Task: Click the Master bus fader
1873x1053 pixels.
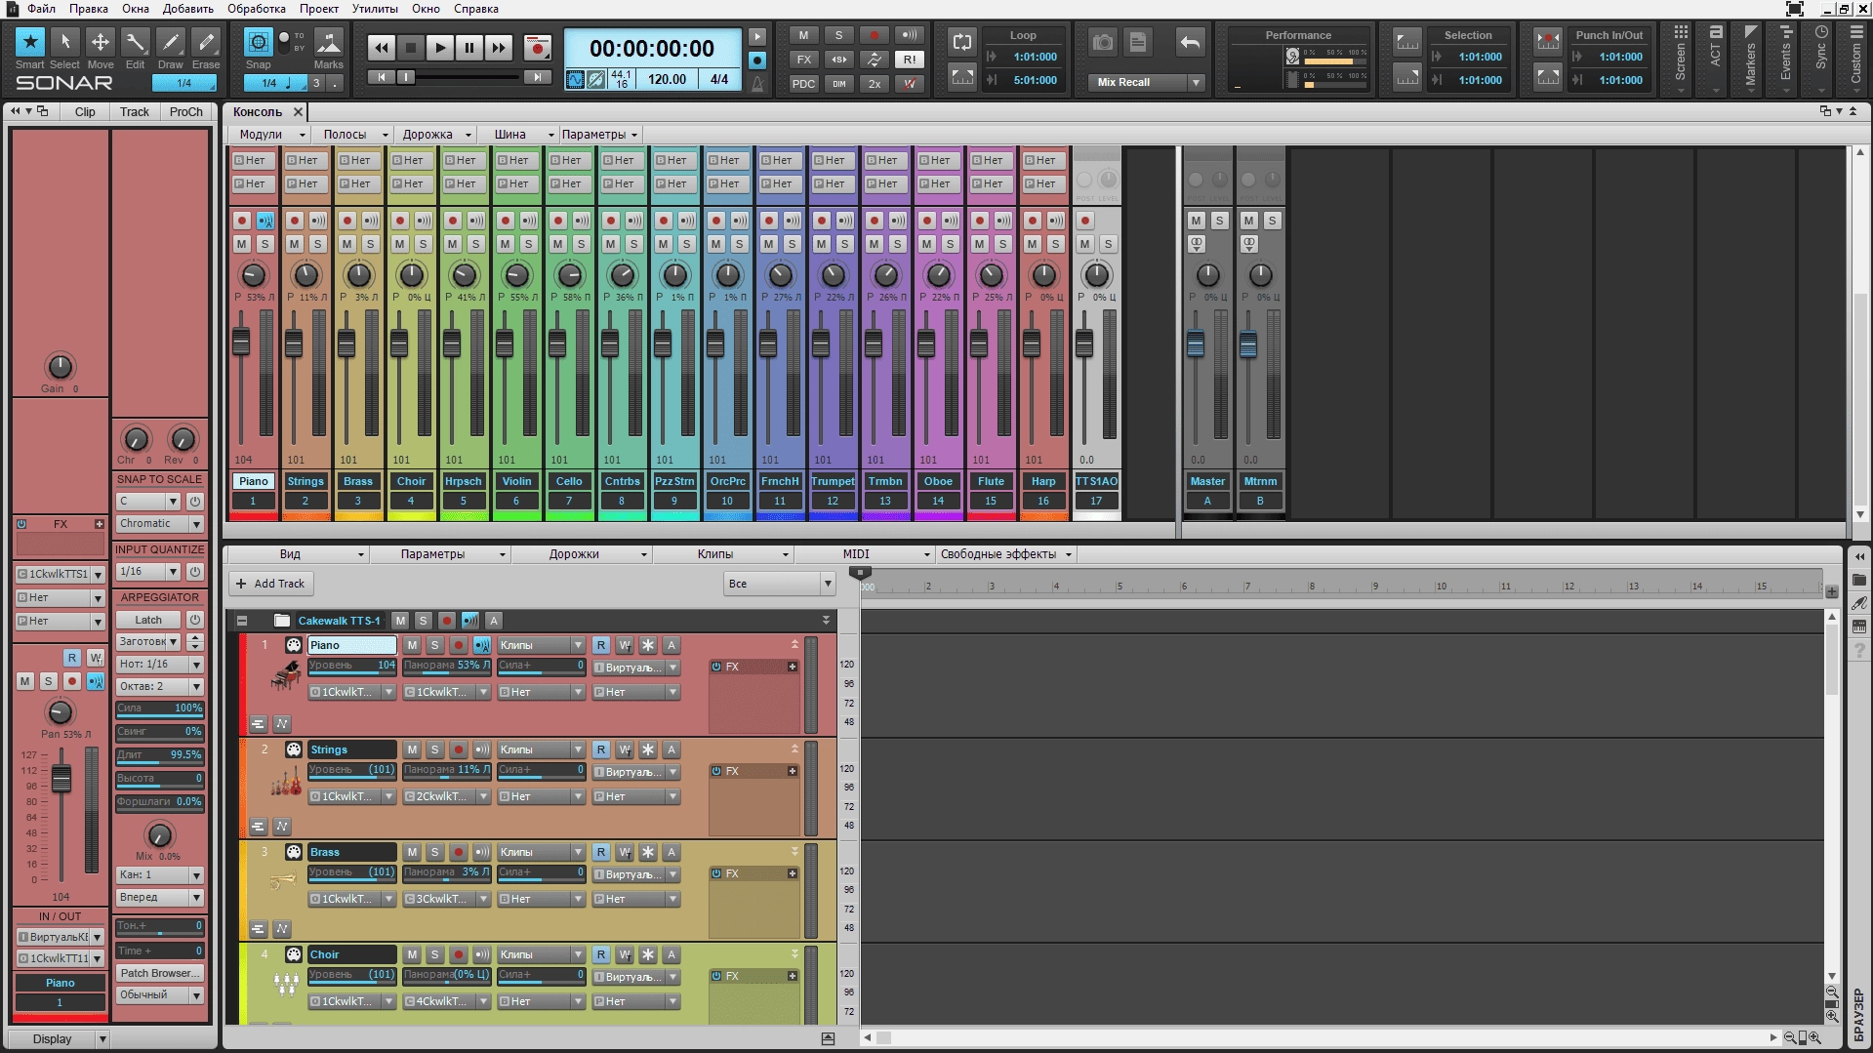Action: click(1196, 344)
